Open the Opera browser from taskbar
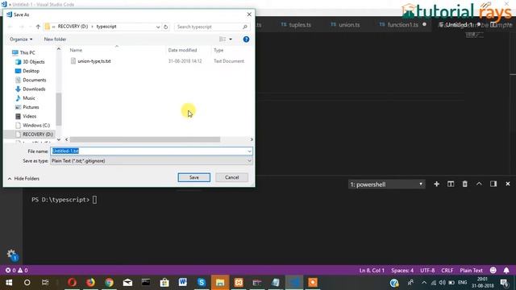516x290 pixels. coord(72,283)
